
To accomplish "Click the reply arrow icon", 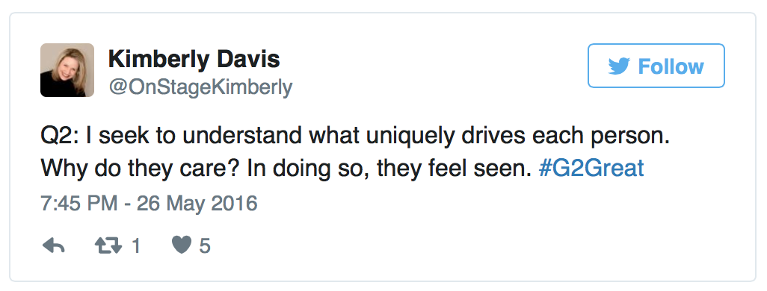I will point(54,245).
